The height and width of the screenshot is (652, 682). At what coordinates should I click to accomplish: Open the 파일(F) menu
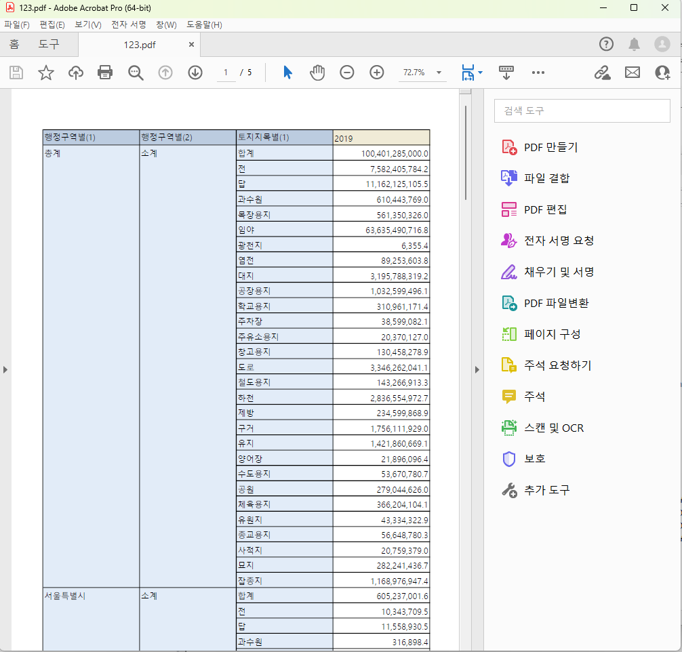[17, 25]
